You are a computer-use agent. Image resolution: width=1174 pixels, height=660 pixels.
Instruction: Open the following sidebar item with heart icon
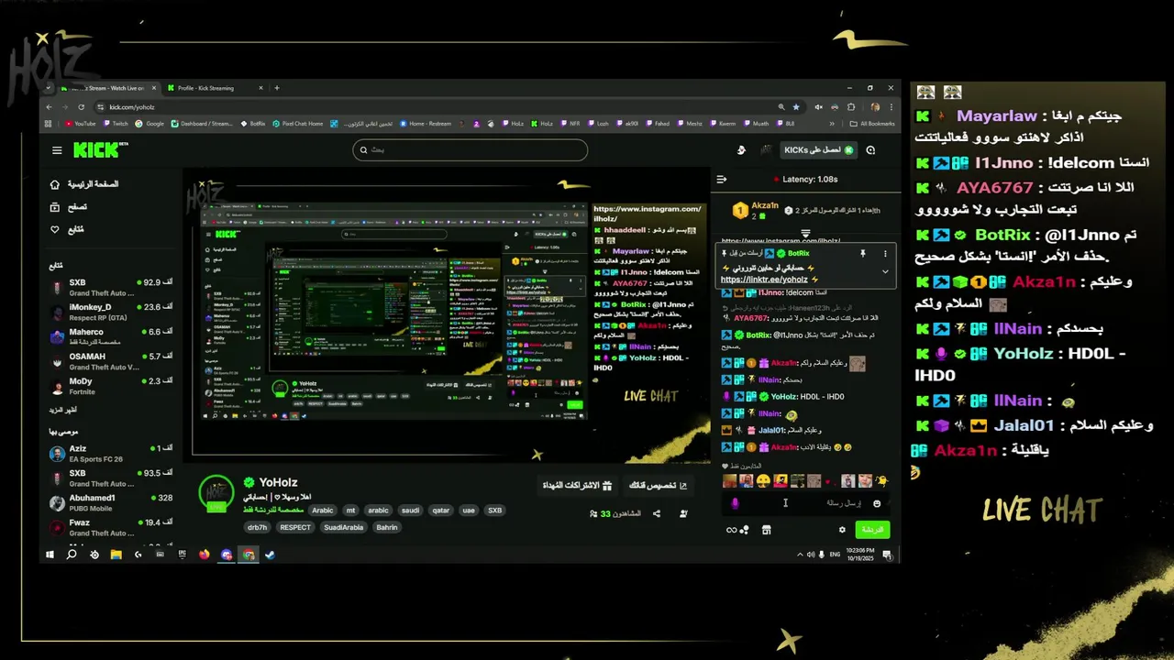(x=67, y=230)
